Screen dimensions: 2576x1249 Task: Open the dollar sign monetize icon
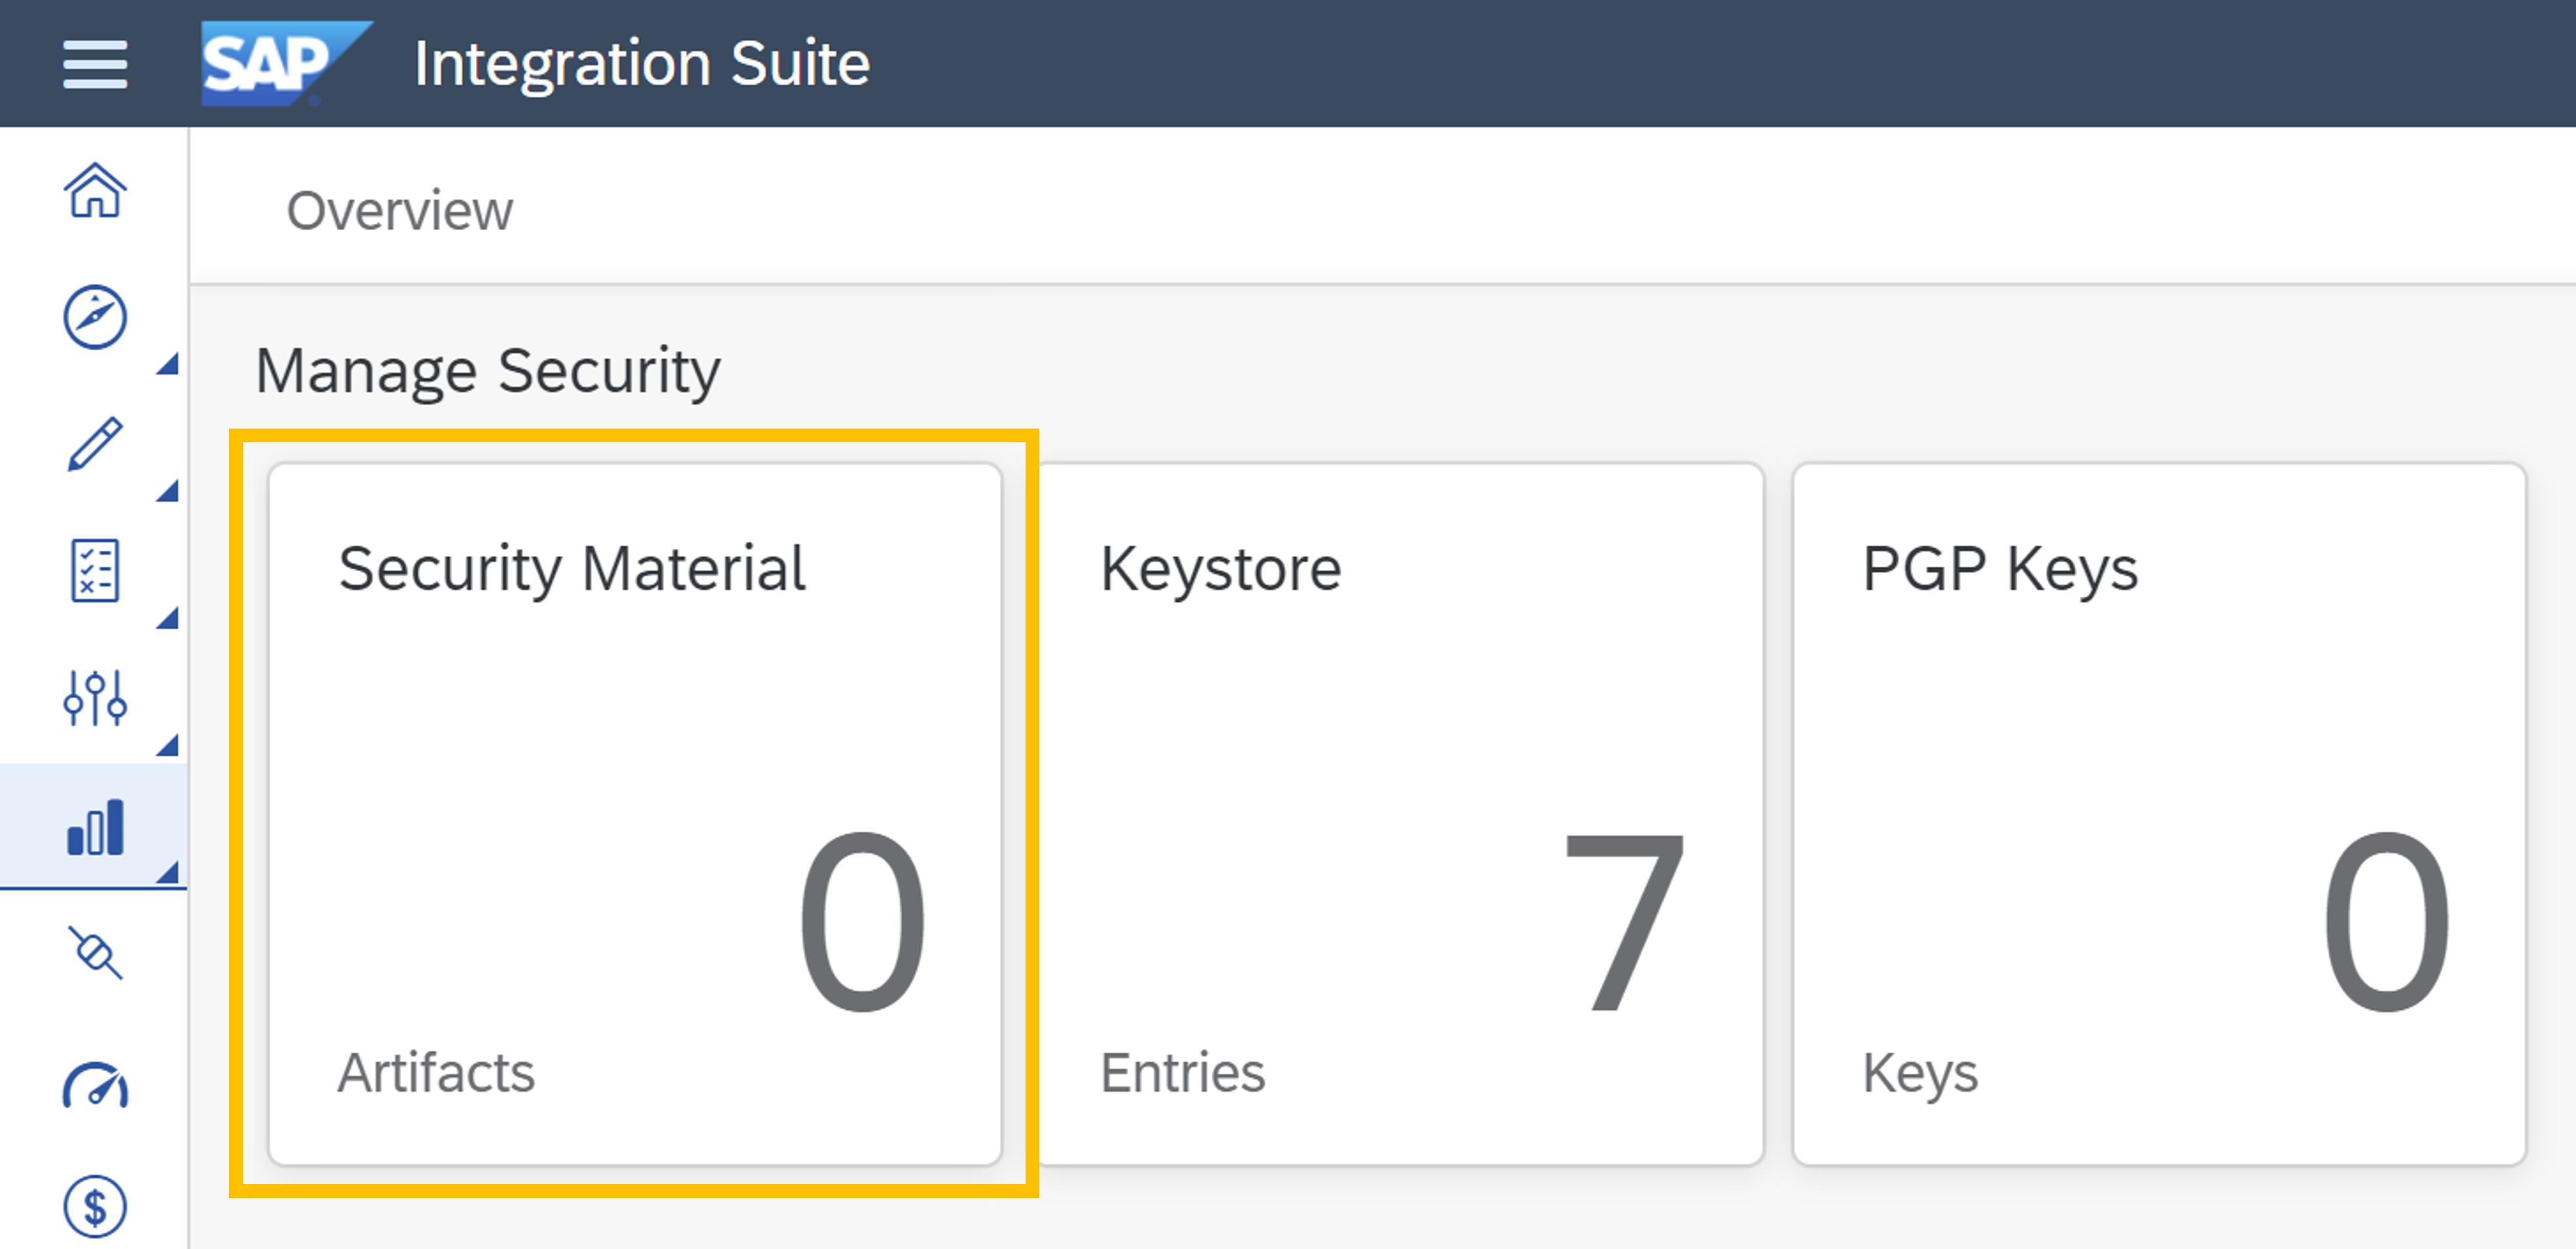pos(95,1207)
